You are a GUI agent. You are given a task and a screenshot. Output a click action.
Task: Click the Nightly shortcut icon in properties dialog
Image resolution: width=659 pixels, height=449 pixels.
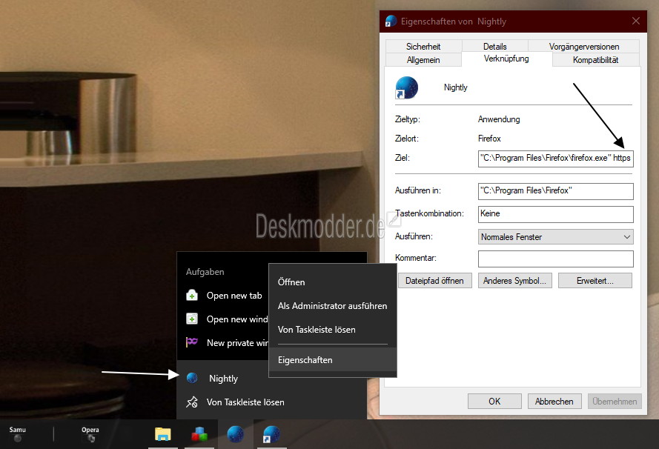(x=407, y=87)
